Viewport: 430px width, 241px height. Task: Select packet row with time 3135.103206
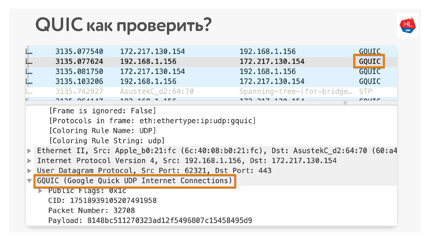click(211, 82)
